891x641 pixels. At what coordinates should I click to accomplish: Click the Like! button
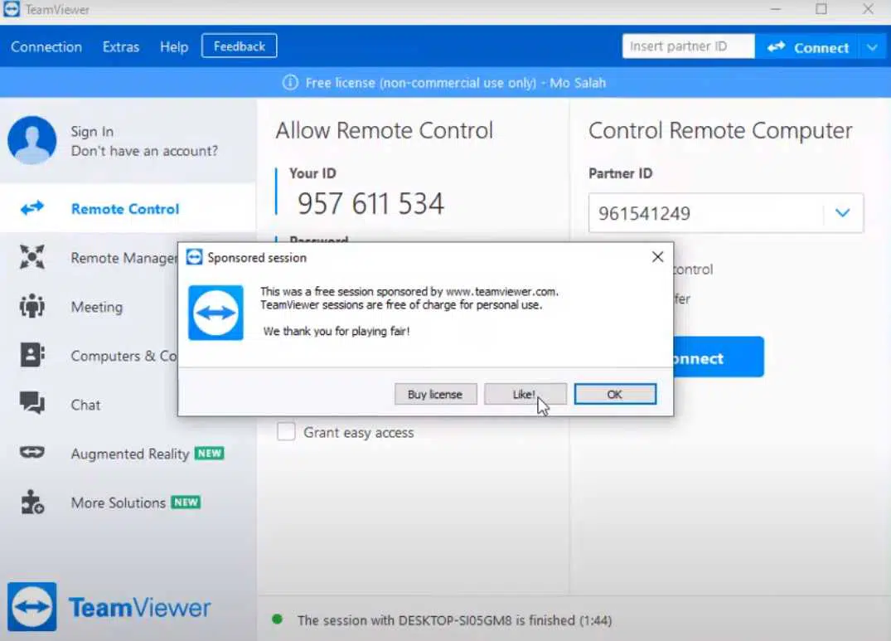click(x=525, y=394)
